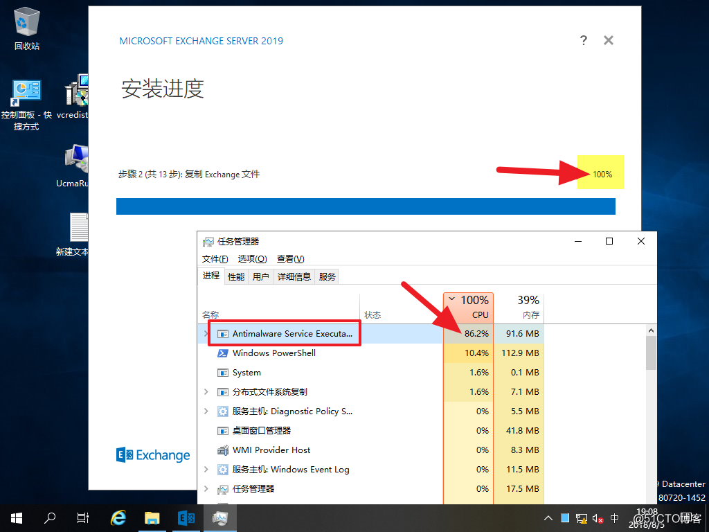Click the Antimalware Service Executable process icon
Screen dimensions: 709x532
(x=222, y=334)
